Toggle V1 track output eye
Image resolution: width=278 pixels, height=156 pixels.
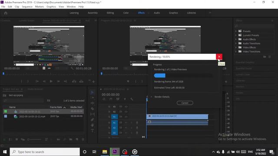pyautogui.click(x=126, y=117)
